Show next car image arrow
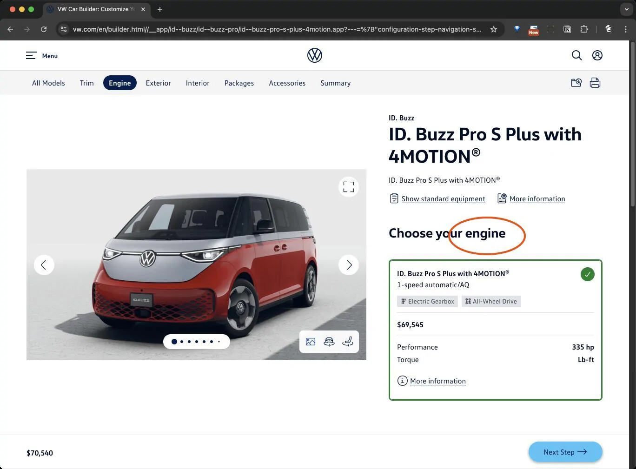The width and height of the screenshot is (636, 469). coord(349,265)
